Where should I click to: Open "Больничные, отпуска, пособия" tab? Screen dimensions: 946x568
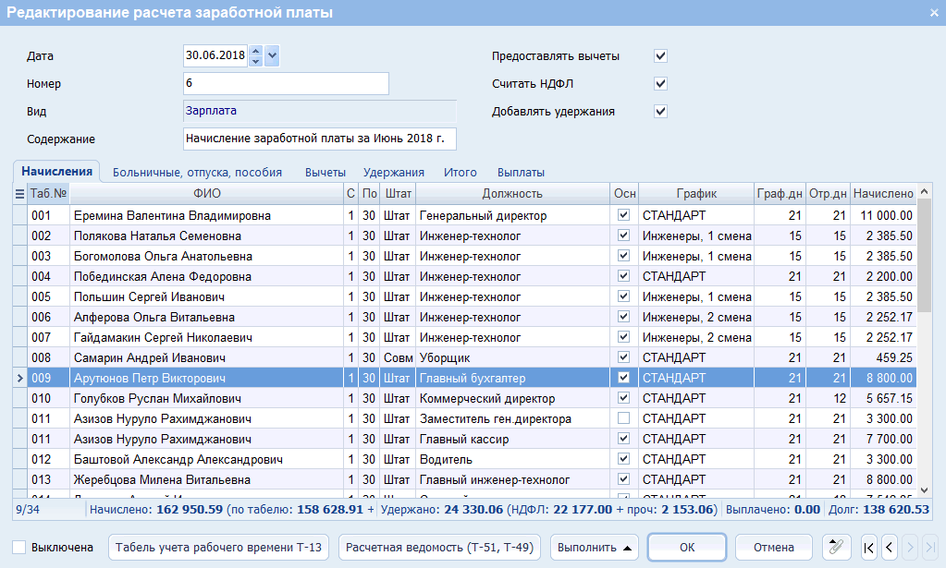point(197,172)
